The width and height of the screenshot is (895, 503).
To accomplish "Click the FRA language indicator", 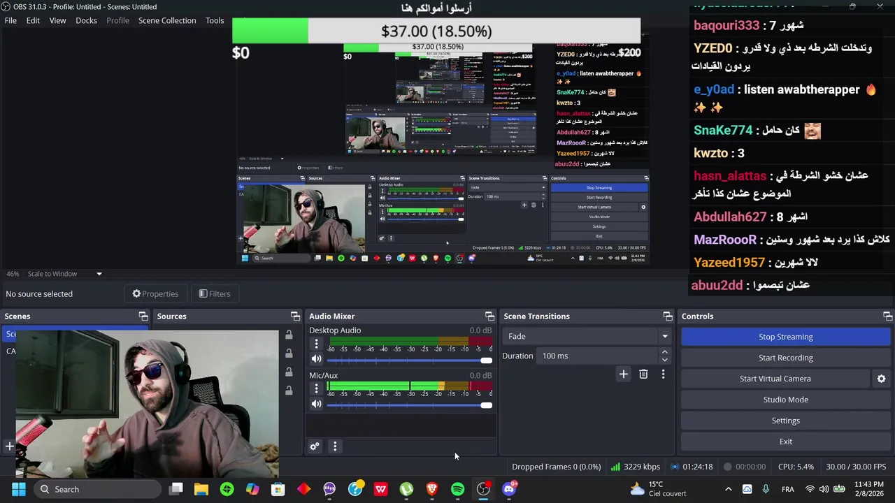I will coord(787,489).
